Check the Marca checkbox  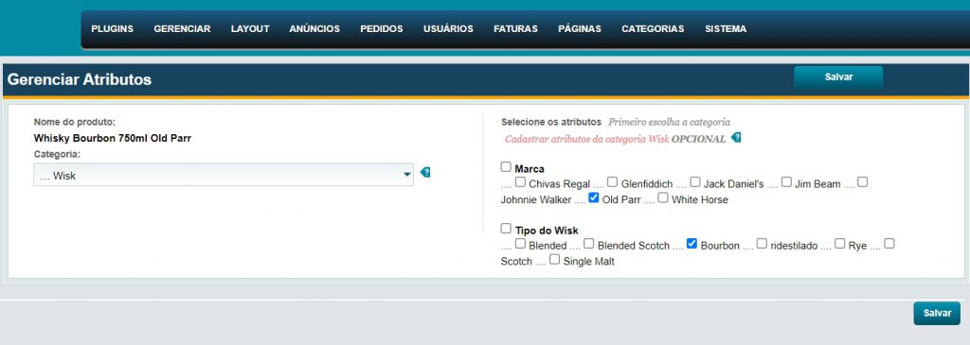click(x=506, y=167)
